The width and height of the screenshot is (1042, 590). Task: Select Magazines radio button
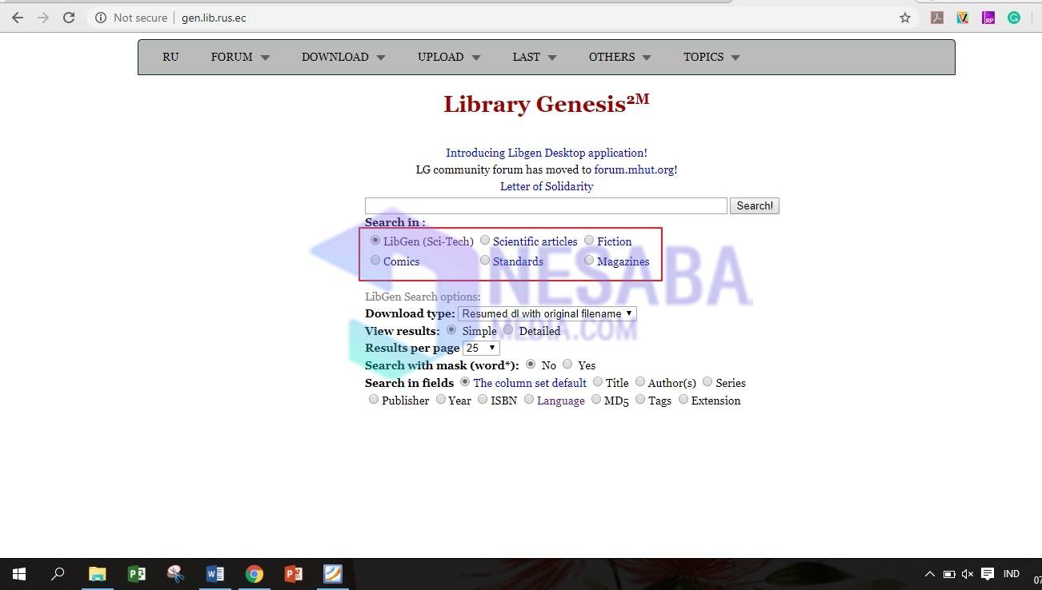(x=589, y=260)
